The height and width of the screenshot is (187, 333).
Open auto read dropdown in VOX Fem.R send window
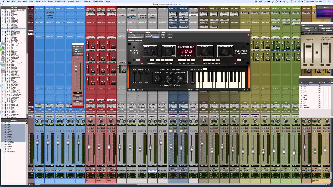78,104
